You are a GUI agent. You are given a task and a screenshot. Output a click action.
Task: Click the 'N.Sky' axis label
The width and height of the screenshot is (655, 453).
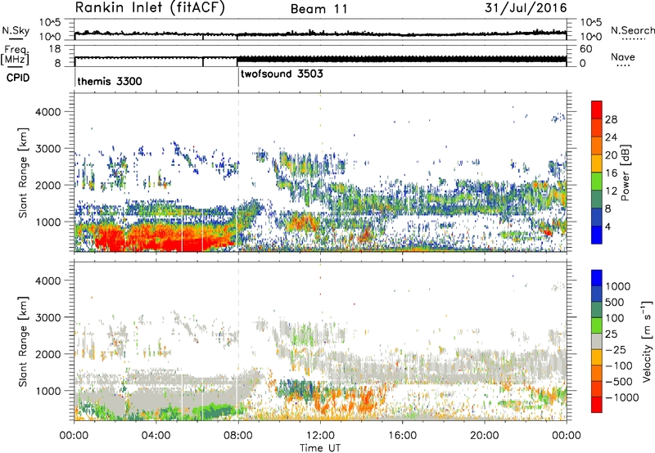coord(16,30)
